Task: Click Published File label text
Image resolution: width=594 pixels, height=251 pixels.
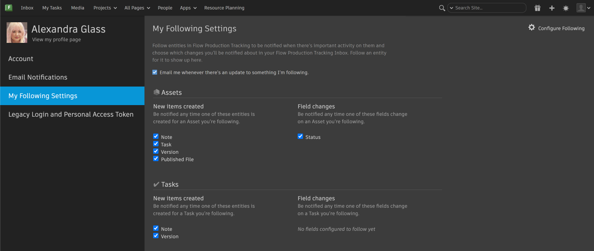Action: [177, 160]
